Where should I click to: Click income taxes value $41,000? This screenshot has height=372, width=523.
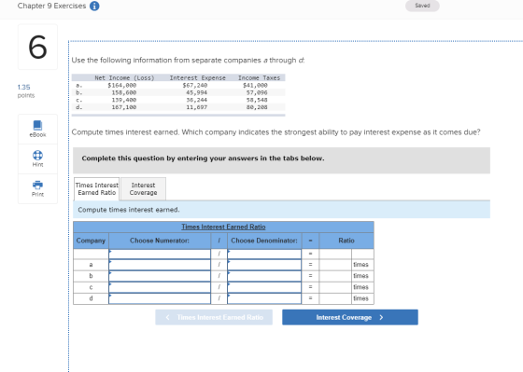click(255, 85)
